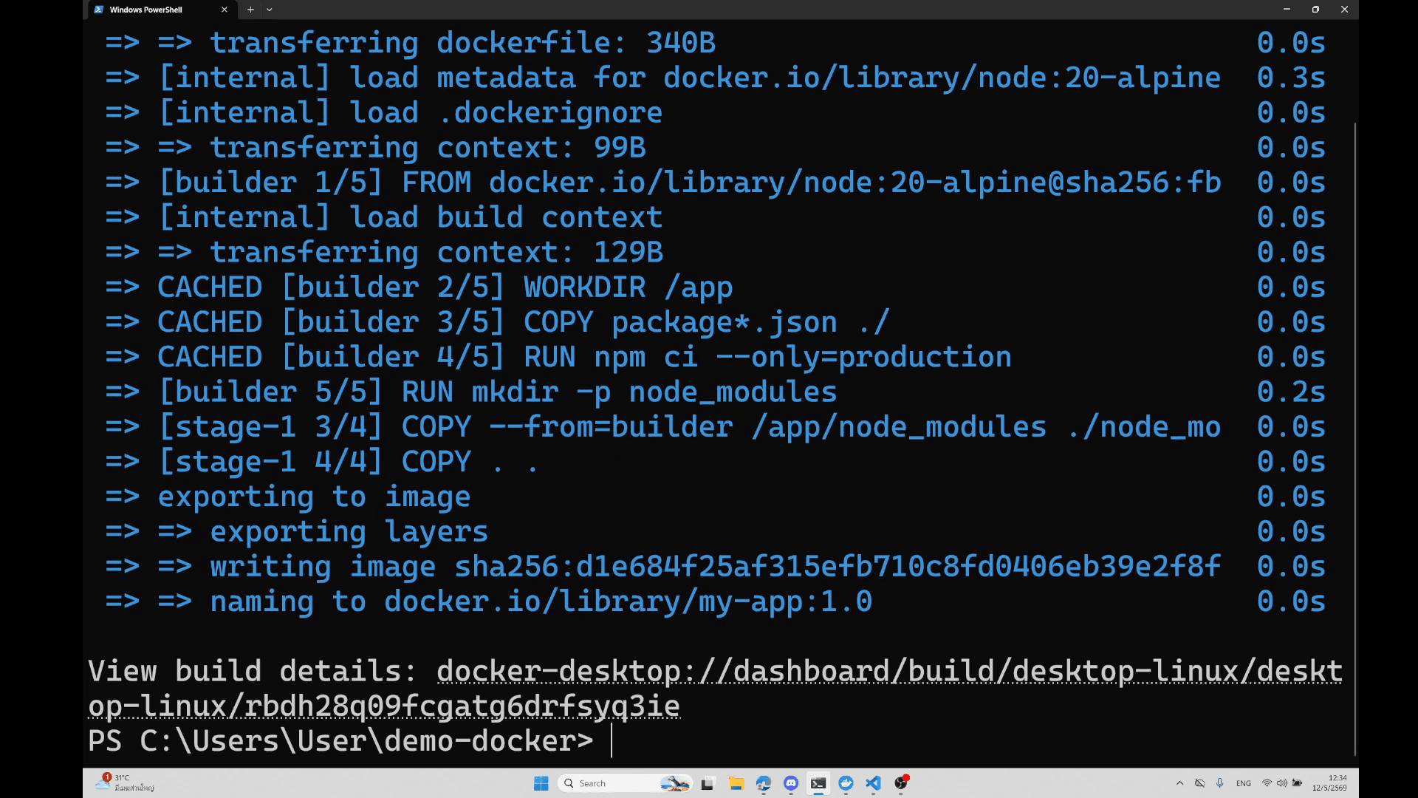Open OBS Studio from taskbar
Screen dimensions: 1418x798
pyautogui.click(x=901, y=783)
